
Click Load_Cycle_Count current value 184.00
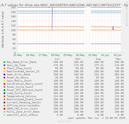(58, 93)
